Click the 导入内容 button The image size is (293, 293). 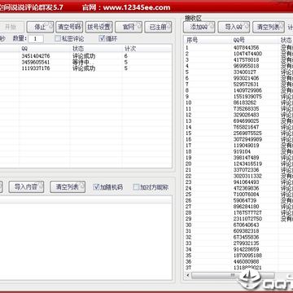click(x=26, y=187)
